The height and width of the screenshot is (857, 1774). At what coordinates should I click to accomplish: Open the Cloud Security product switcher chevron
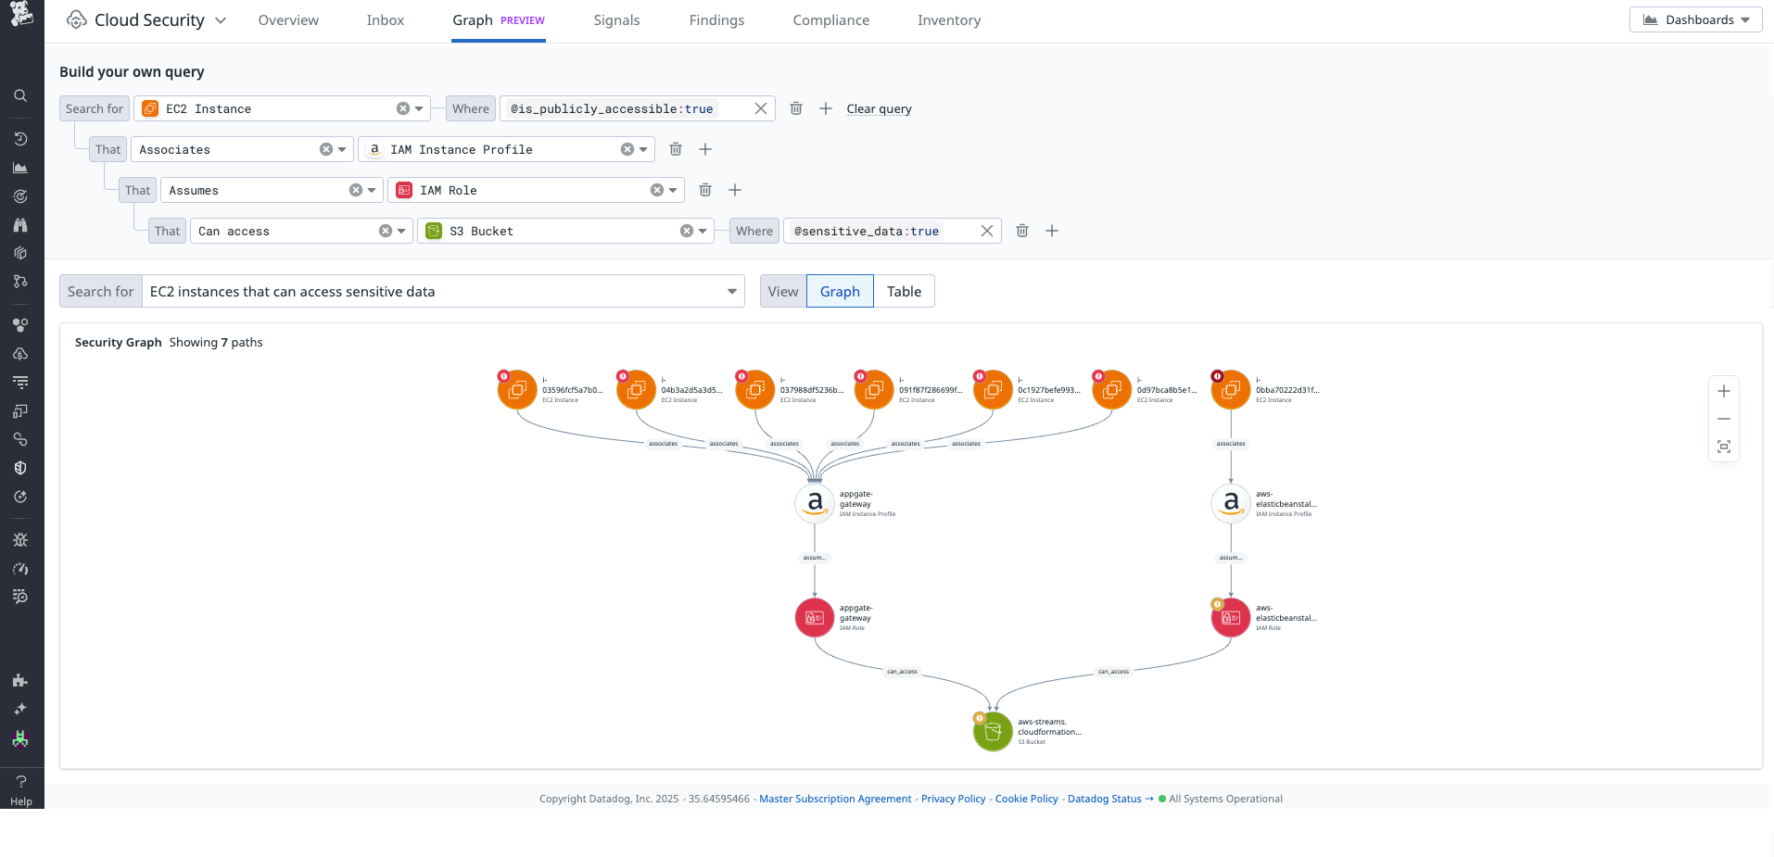point(220,19)
